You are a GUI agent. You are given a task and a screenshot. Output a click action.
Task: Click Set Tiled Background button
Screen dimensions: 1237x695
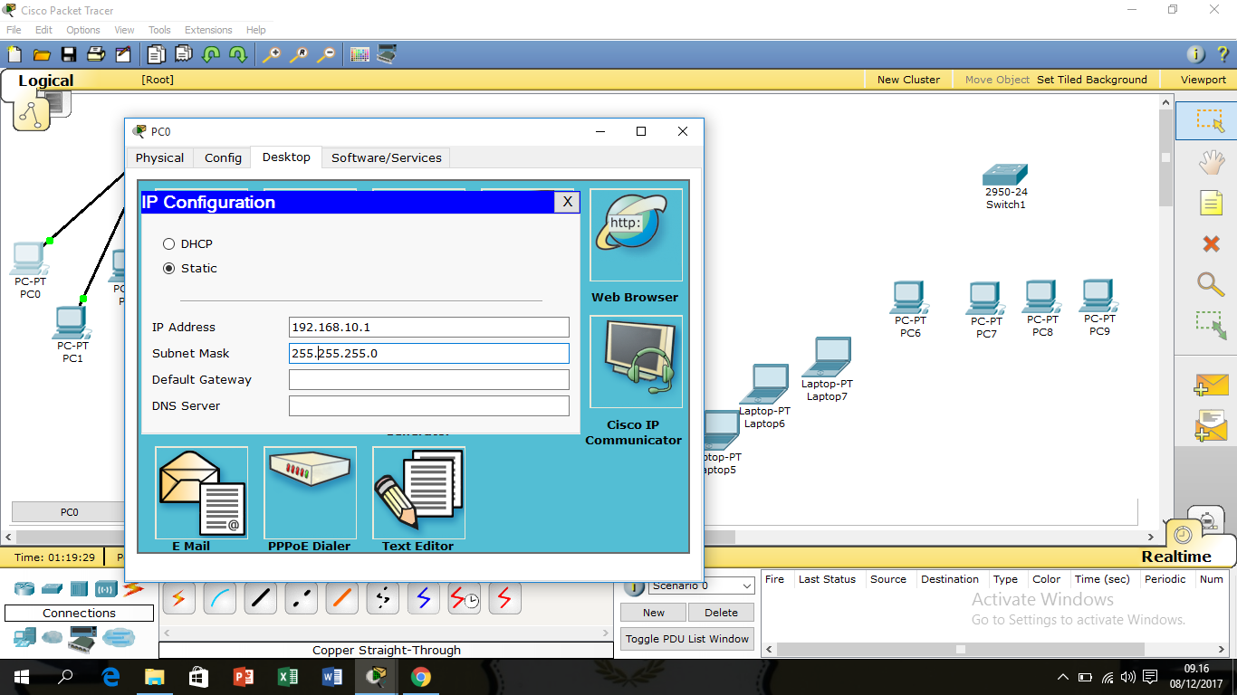[1091, 80]
